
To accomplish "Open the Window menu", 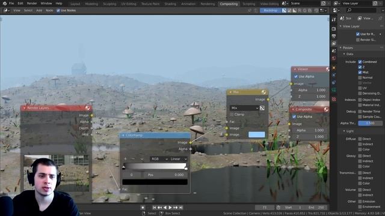I will point(46,4).
